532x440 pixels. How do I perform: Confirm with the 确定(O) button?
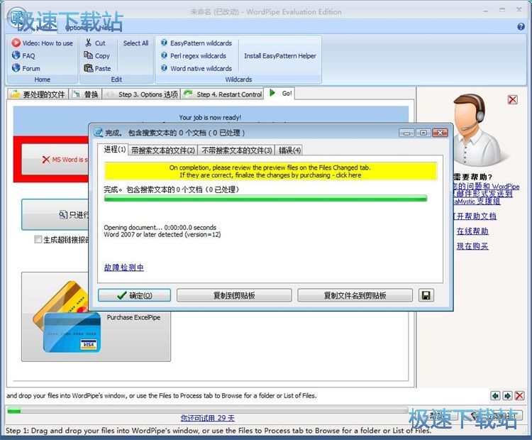[x=134, y=295]
